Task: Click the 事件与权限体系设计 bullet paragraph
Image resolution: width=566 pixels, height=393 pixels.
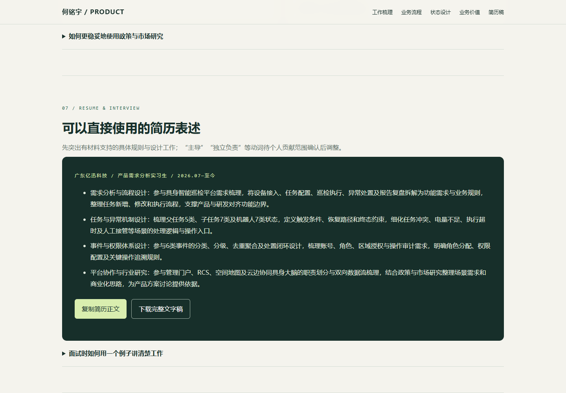Action: [x=290, y=252]
